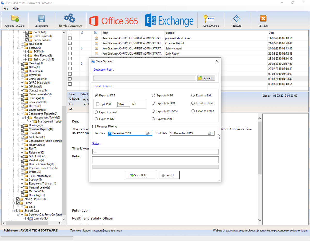Click the Export toolbar icon
The height and width of the screenshot is (241, 310).
pos(41,21)
